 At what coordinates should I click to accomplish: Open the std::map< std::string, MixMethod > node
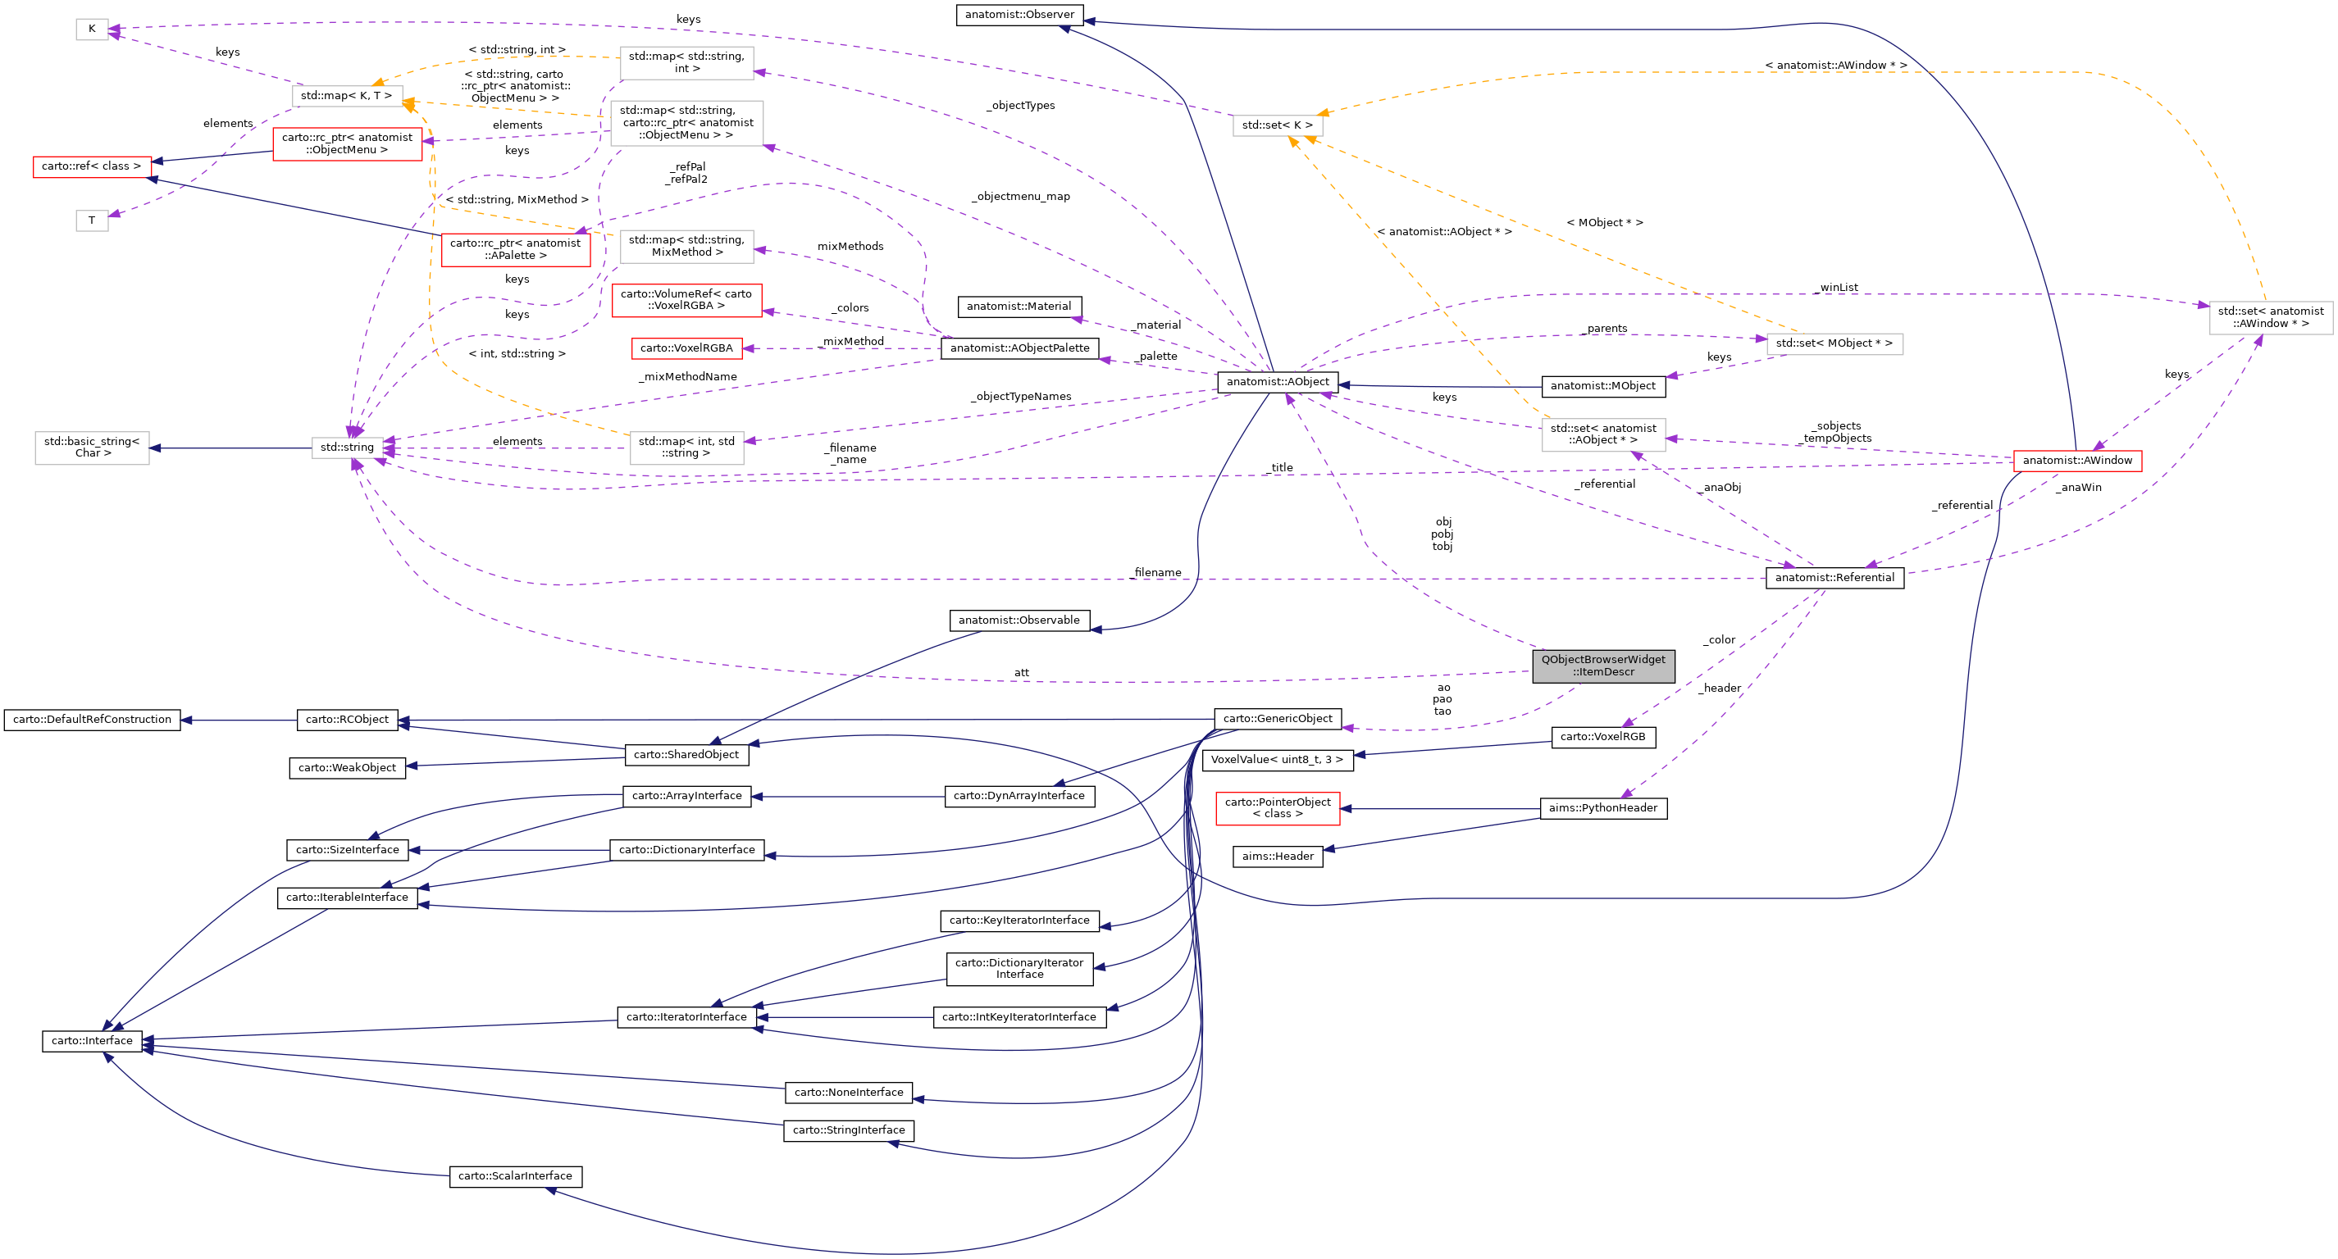coord(686,247)
